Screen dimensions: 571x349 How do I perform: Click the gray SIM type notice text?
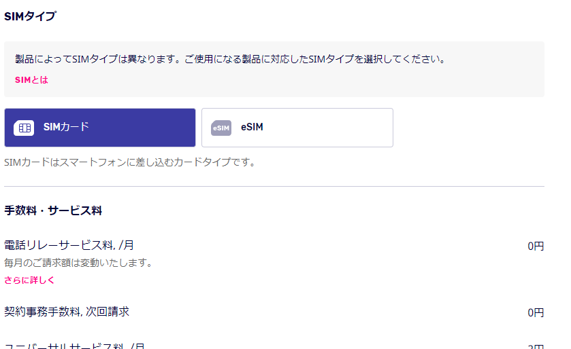pyautogui.click(x=230, y=59)
